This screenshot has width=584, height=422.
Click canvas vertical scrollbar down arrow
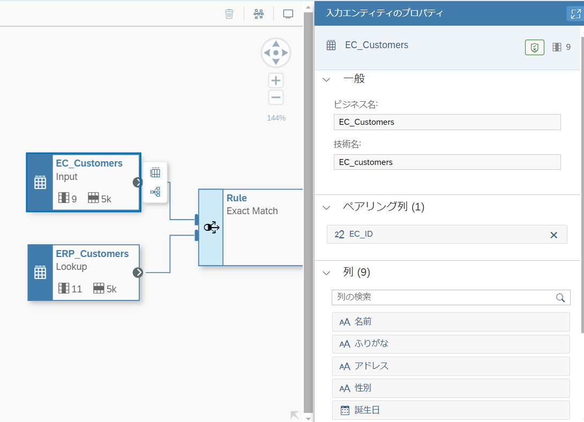[x=309, y=418]
